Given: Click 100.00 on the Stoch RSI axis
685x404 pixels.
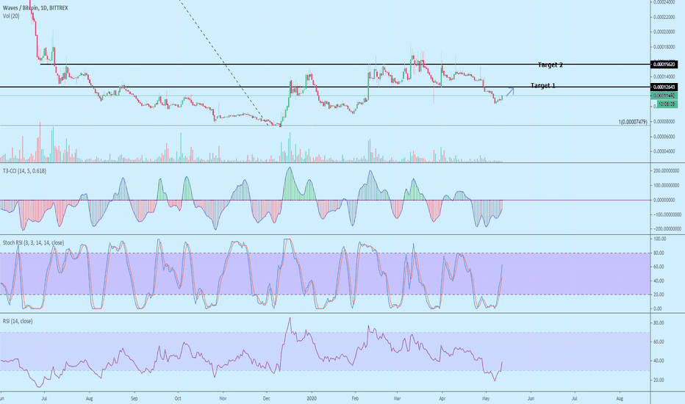Looking at the screenshot, I should point(659,239).
